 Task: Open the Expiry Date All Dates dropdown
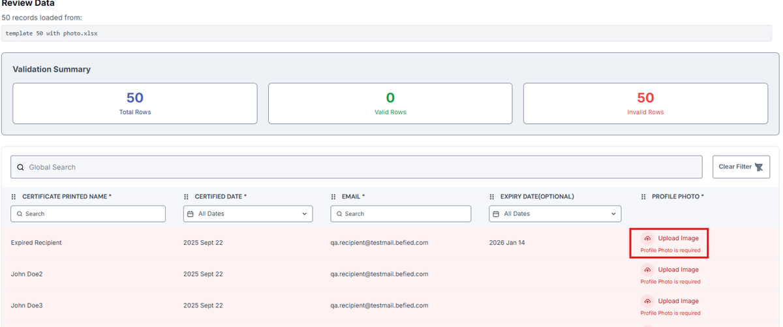pos(555,213)
